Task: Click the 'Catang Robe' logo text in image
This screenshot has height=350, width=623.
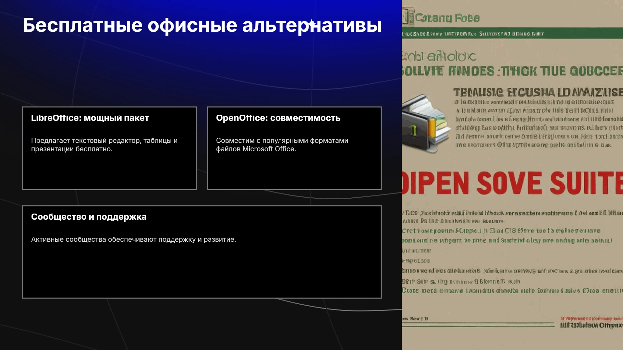Action: pyautogui.click(x=447, y=18)
